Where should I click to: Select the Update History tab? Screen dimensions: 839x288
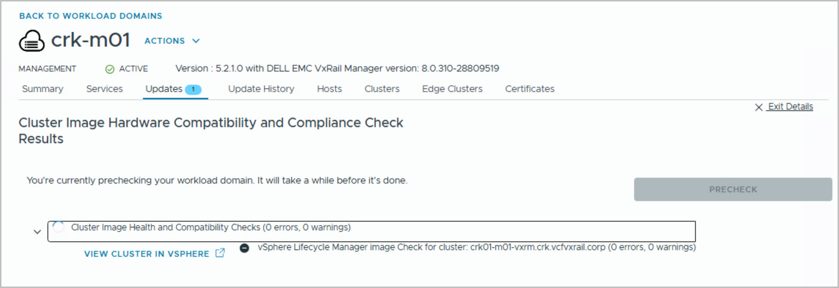pos(261,89)
